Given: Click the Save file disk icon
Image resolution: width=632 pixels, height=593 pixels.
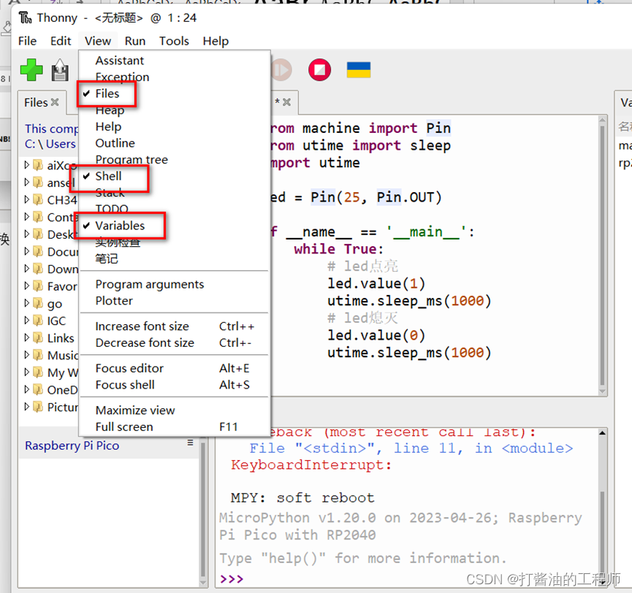Looking at the screenshot, I should 60,70.
